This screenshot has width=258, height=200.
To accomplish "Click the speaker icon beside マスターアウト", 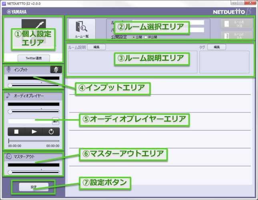I will point(8,156).
